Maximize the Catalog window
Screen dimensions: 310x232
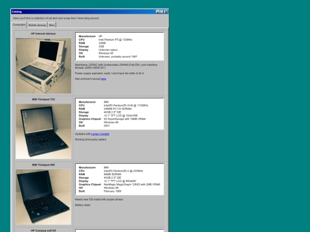tap(162, 11)
